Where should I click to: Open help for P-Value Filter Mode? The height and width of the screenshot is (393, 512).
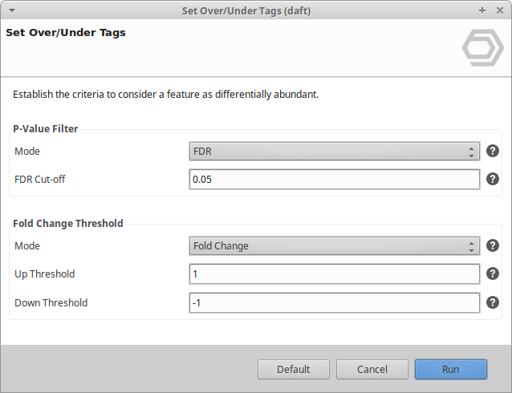point(493,151)
